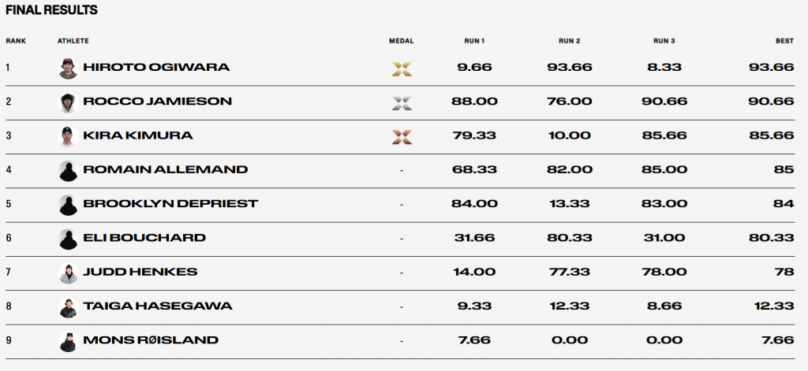Screen dimensions: 808x371
Task: Click Rocco Jamieson's avatar photo
Action: [67, 102]
